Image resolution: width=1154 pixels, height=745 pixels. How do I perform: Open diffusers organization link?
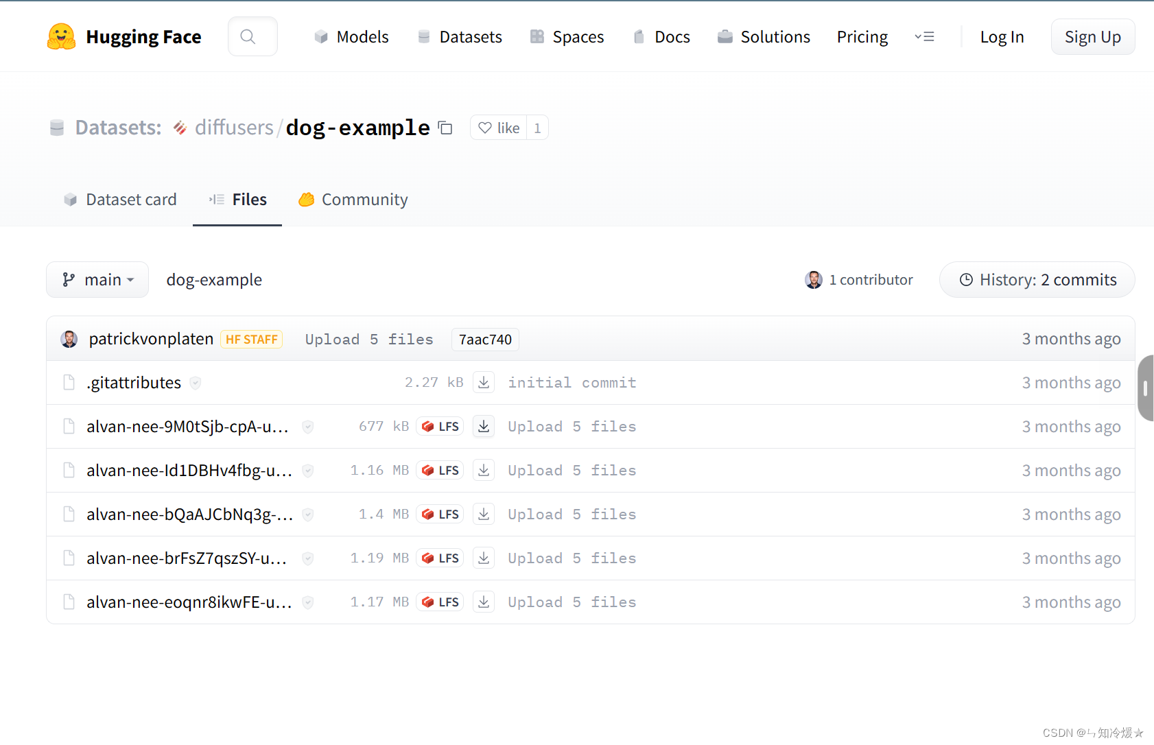[234, 128]
